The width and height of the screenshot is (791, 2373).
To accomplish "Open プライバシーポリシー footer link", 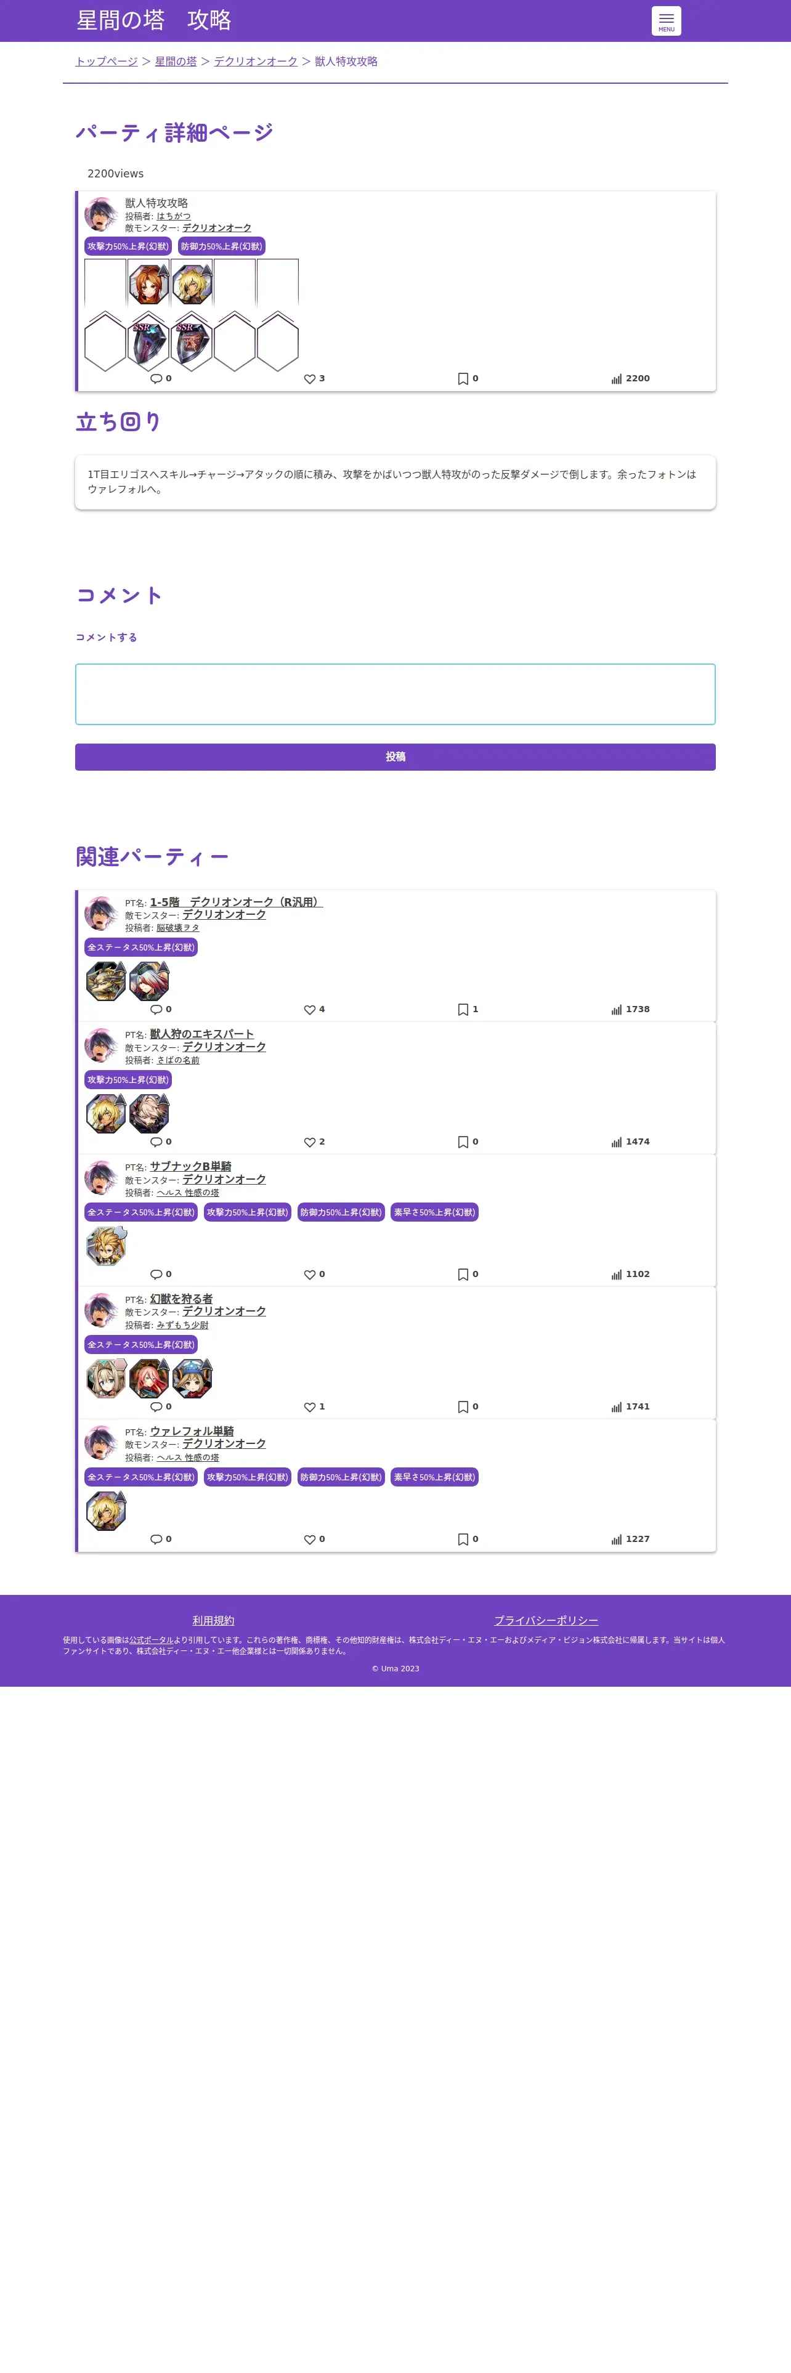I will click(x=546, y=1620).
